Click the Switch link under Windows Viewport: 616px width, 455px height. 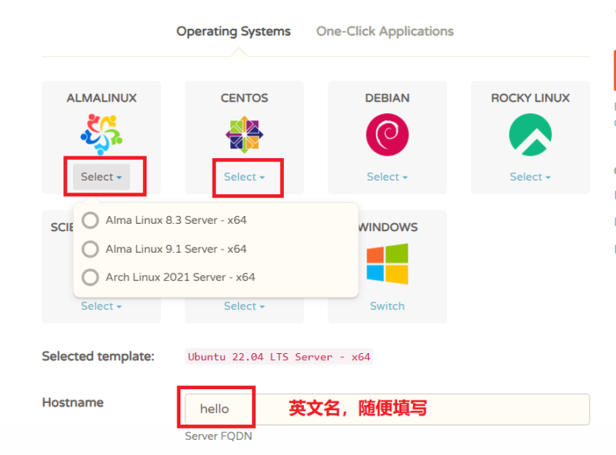[x=387, y=306]
